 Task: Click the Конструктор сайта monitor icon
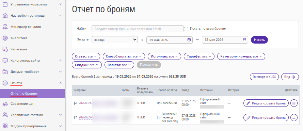[x=5, y=61]
